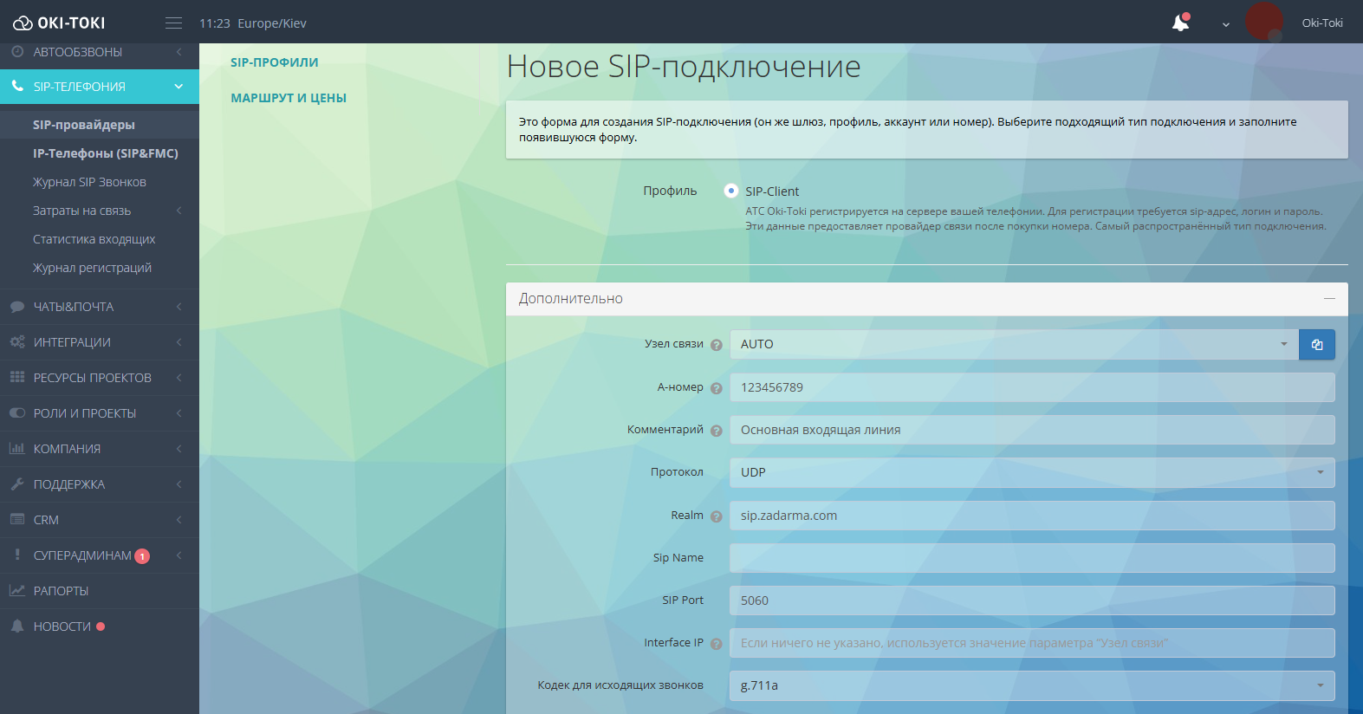Click into the А-номер field

tap(1032, 387)
